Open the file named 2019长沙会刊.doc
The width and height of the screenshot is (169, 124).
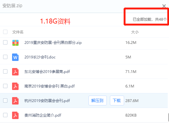[40, 57]
